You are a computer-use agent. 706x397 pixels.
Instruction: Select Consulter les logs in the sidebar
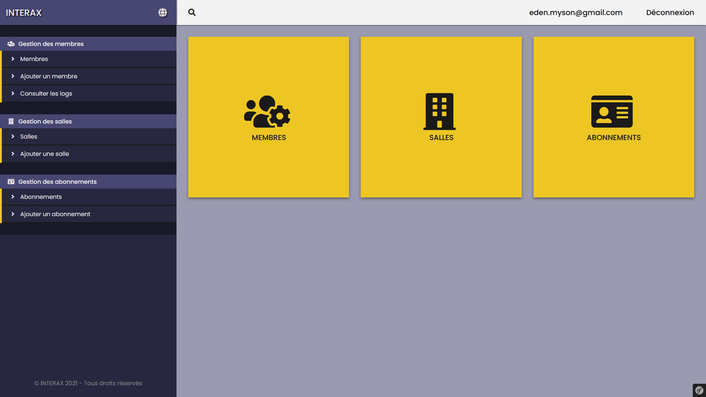46,93
